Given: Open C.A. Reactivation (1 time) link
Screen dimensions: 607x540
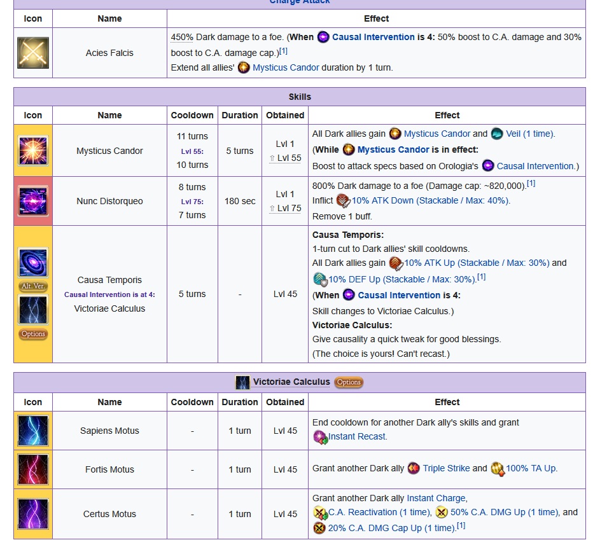Looking at the screenshot, I should (x=379, y=513).
